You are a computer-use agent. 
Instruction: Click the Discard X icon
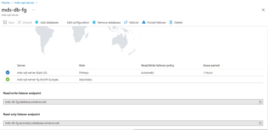click(x=19, y=23)
